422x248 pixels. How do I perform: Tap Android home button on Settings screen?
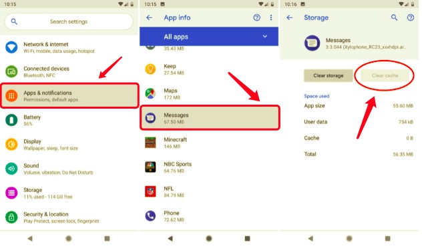[x=69, y=238]
